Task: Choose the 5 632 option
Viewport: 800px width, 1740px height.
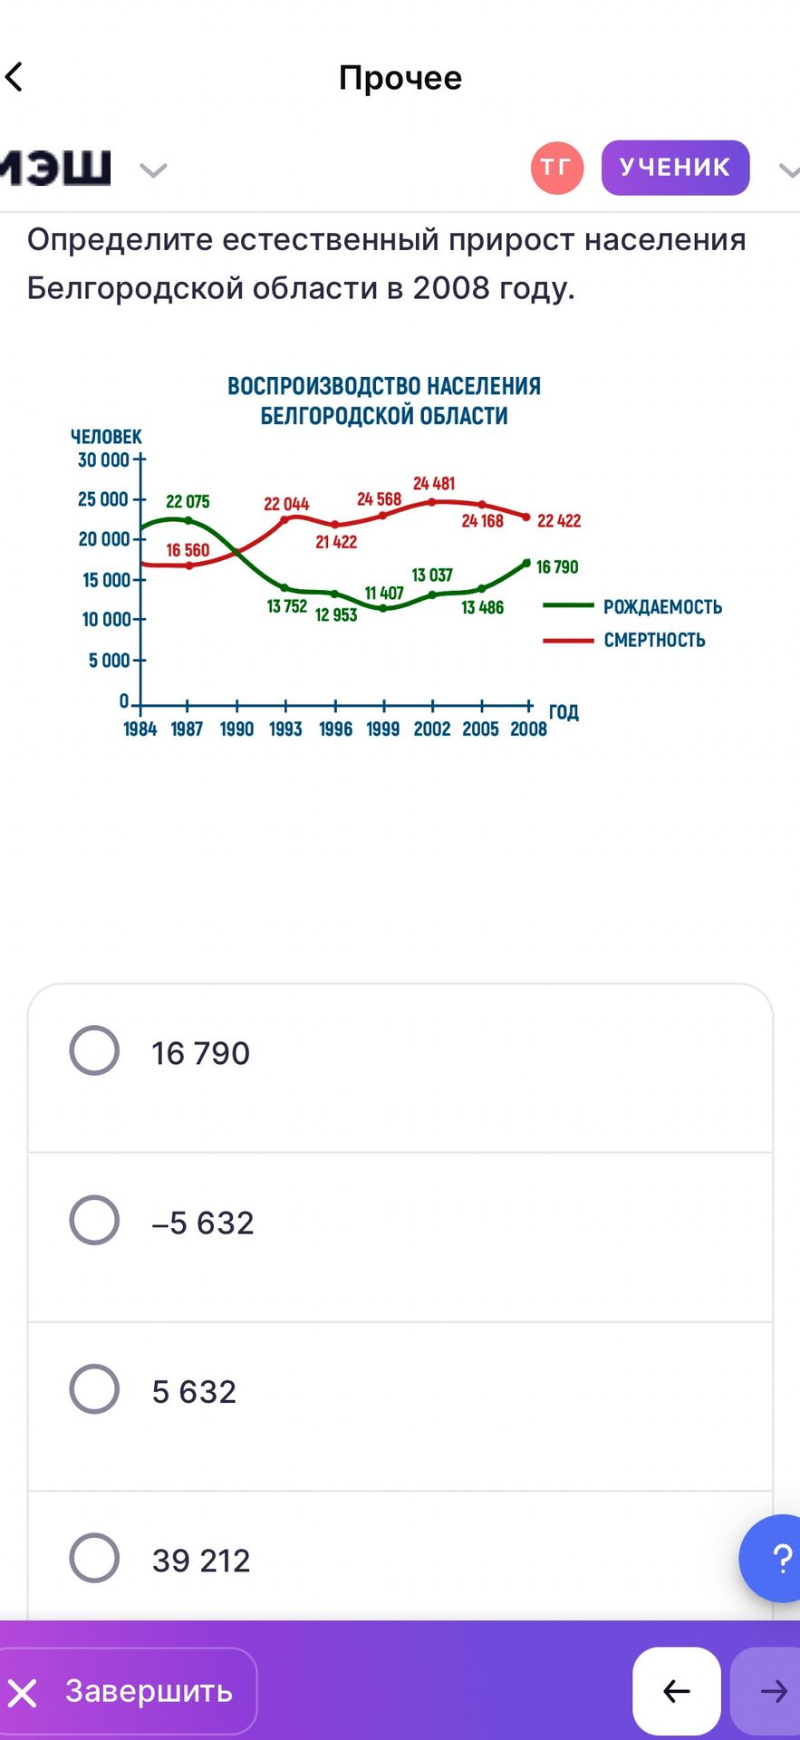Action: click(400, 1406)
